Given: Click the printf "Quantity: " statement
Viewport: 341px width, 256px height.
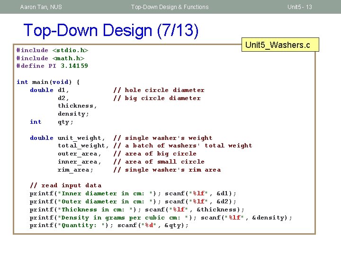Looking at the screenshot, I should (x=72, y=225).
